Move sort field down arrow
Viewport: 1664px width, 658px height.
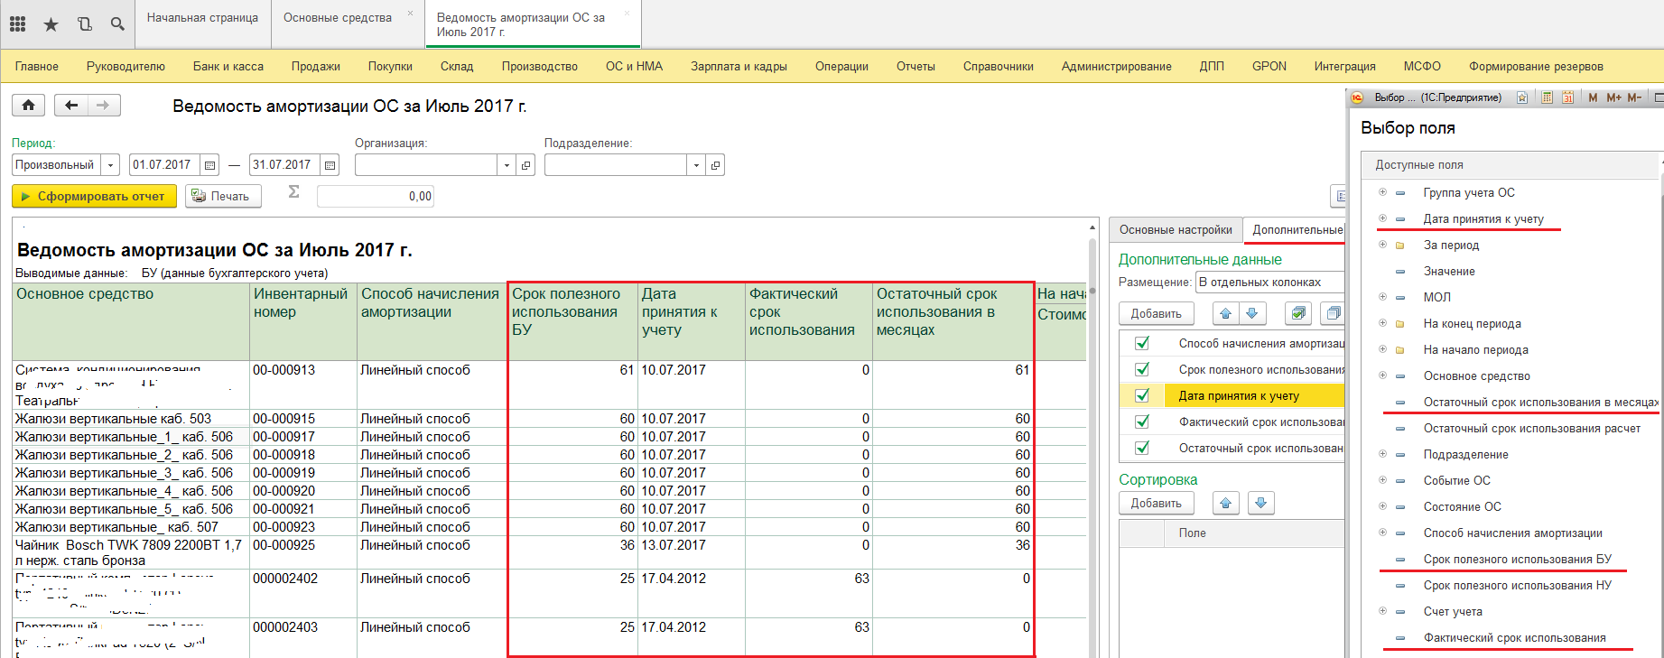1261,503
